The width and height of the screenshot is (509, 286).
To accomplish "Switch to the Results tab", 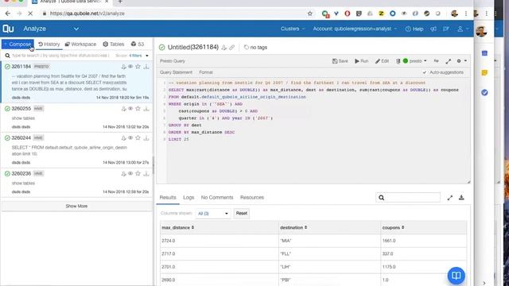I will (168, 198).
